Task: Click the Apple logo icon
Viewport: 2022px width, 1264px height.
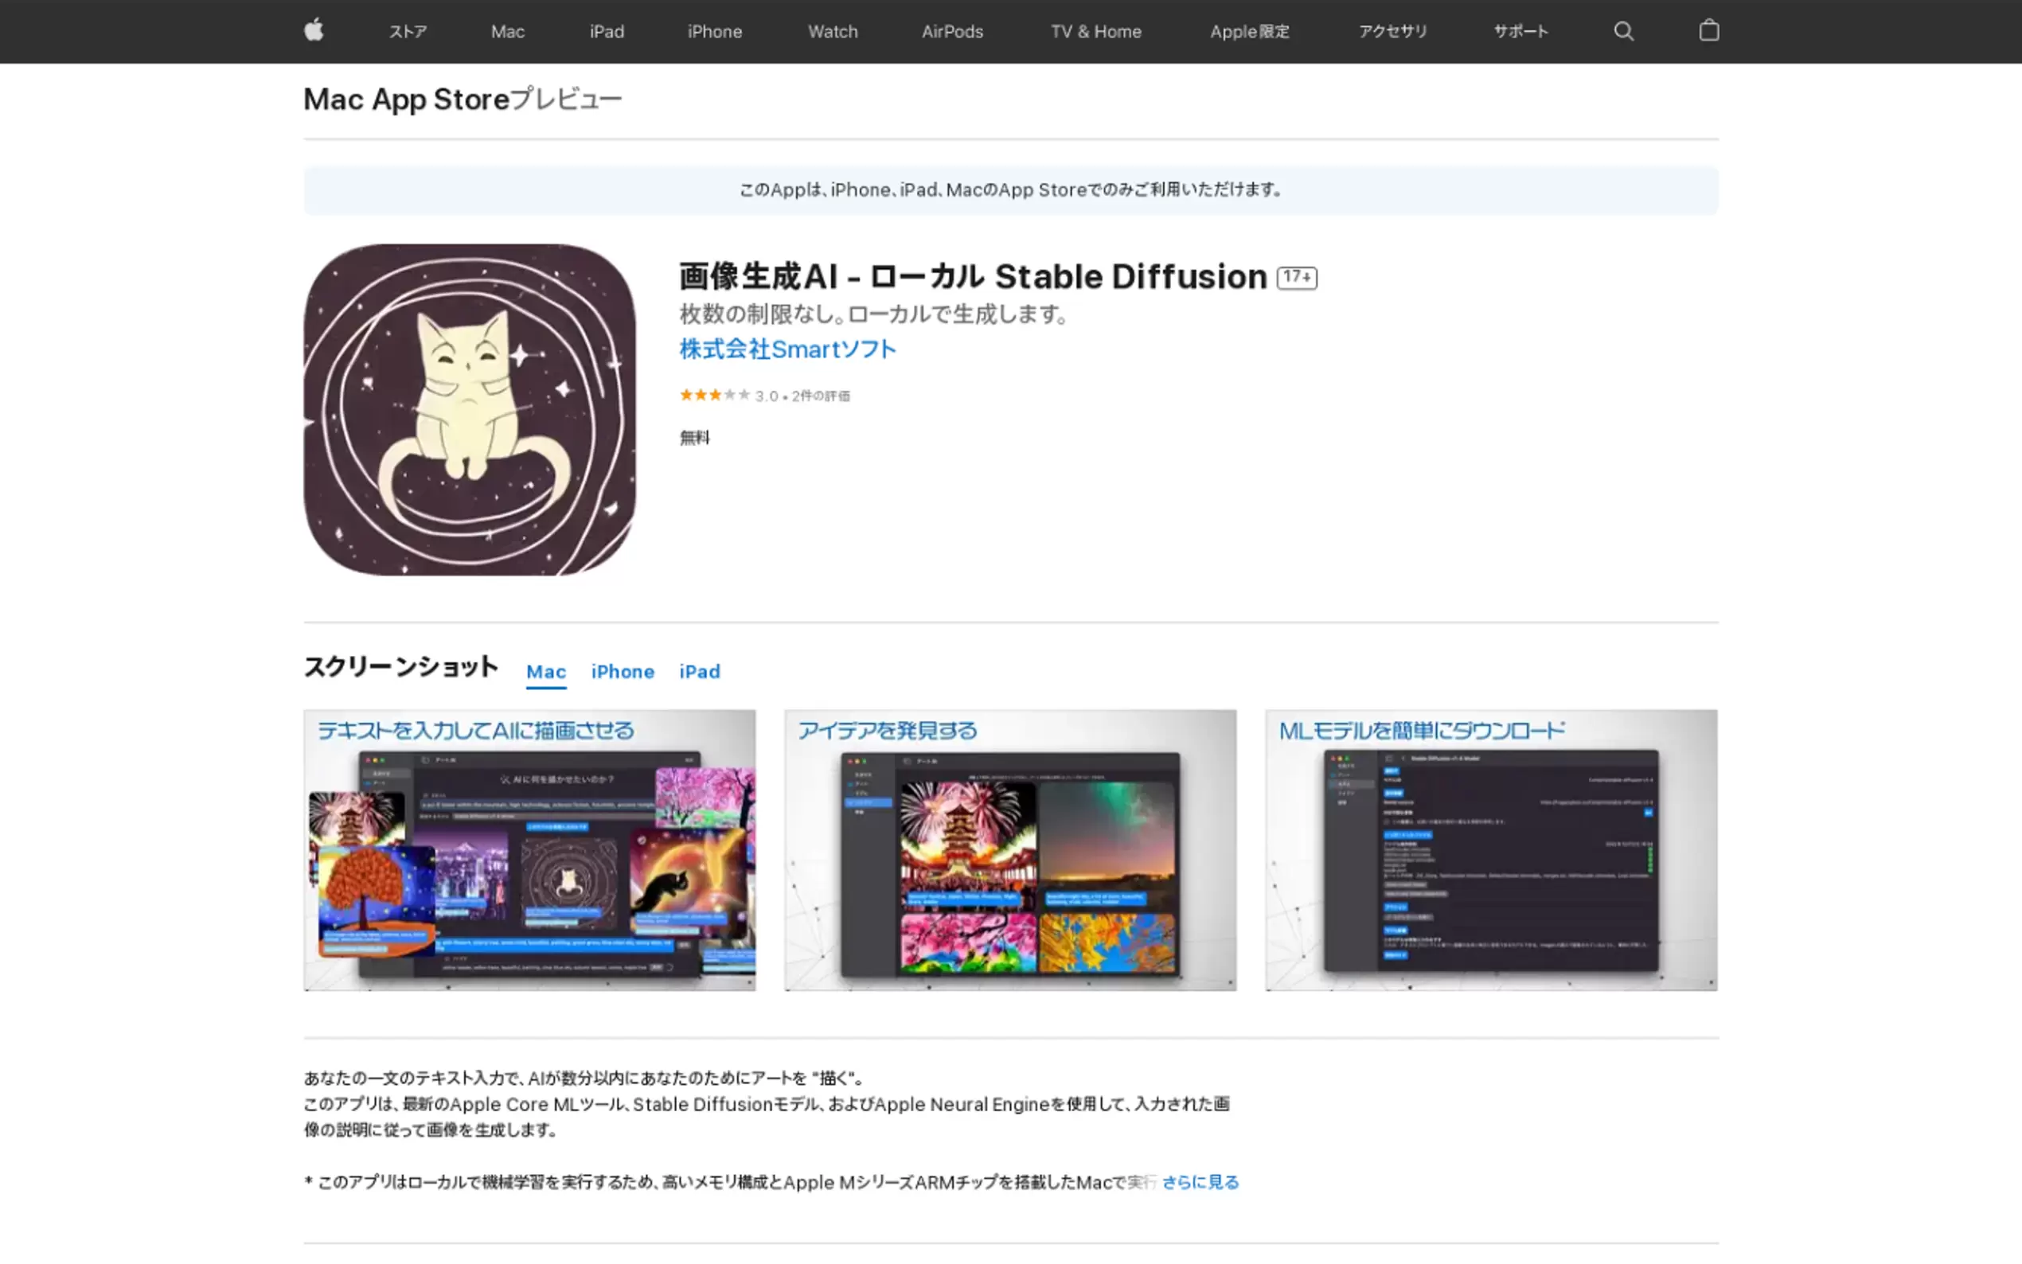Action: click(x=314, y=31)
